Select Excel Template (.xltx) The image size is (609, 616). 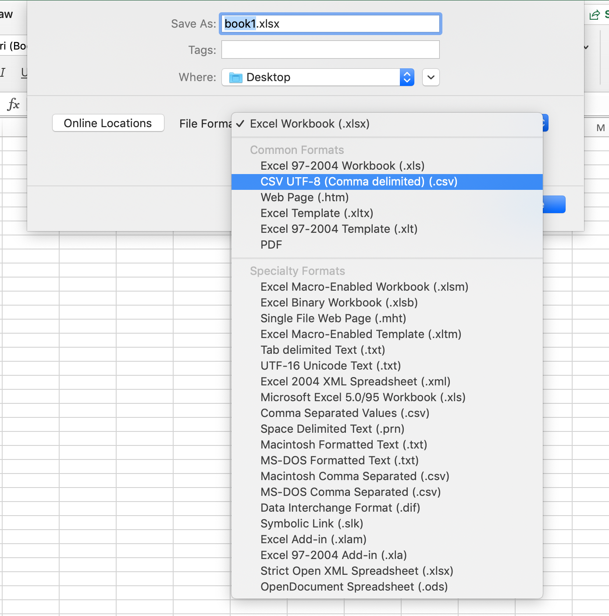[x=387, y=213]
